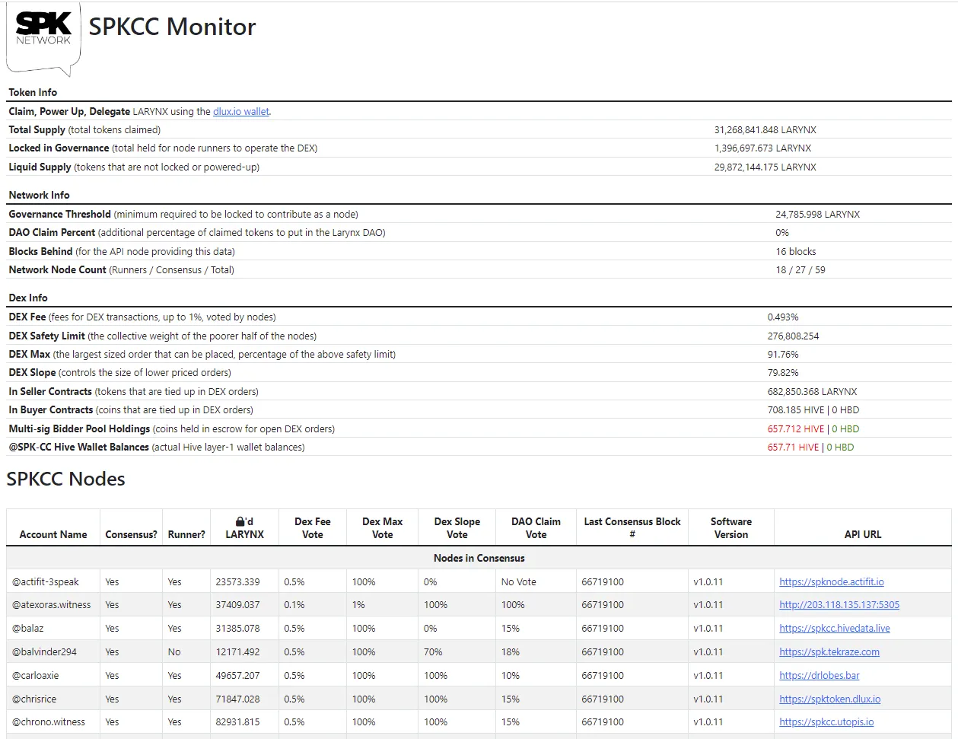Screen dimensions: 958x739
Task: Click Locked in Governance value 1,396,697.673 LARYNX
Action: tap(762, 148)
